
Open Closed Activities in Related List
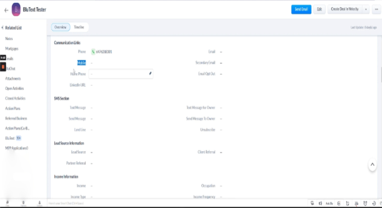15,99
